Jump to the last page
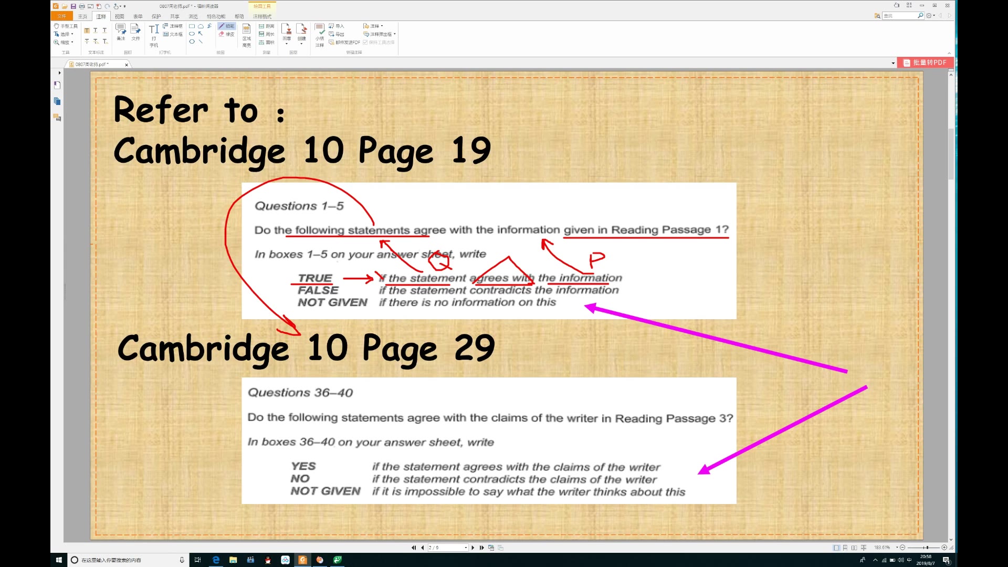Image resolution: width=1008 pixels, height=567 pixels. (x=481, y=548)
